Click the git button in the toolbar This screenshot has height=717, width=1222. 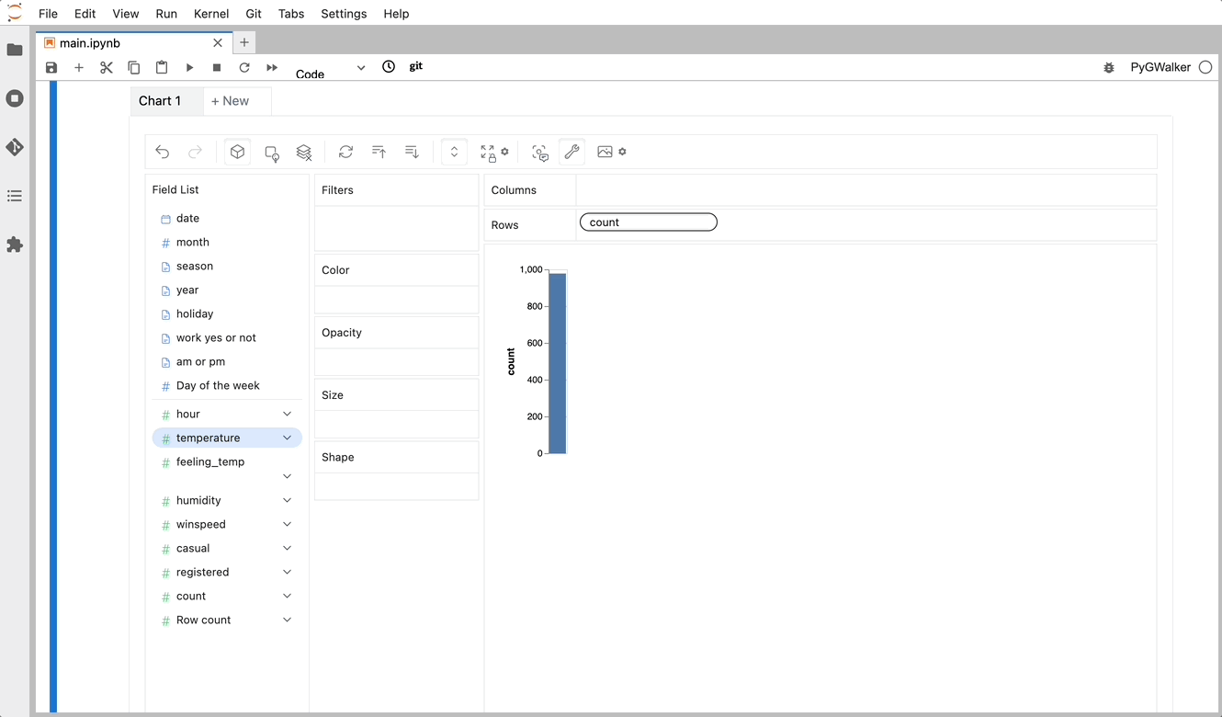pyautogui.click(x=415, y=66)
